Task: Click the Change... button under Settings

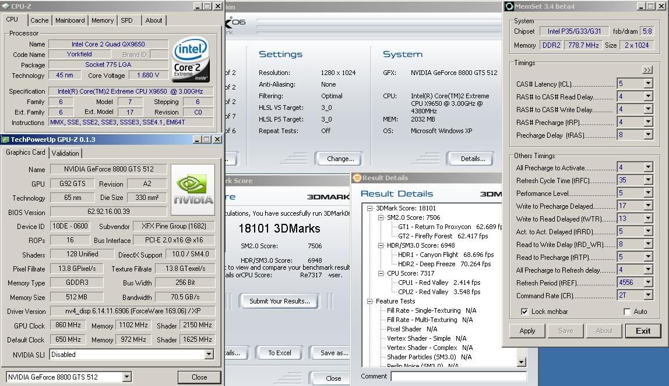Action: coord(340,159)
